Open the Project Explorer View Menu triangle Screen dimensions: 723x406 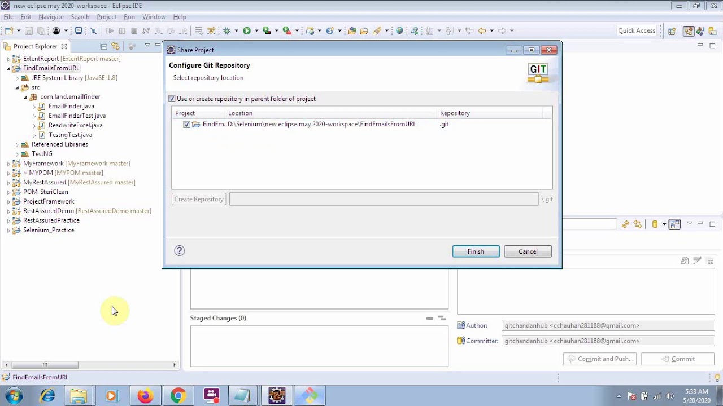tap(147, 45)
